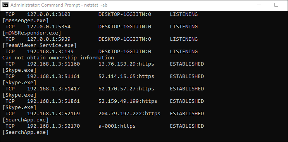Click the window title 'Administrator: Command Prompt - netstat -ab'

click(59, 5)
